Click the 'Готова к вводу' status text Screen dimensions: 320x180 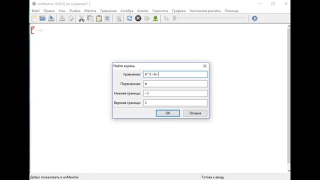point(213,177)
